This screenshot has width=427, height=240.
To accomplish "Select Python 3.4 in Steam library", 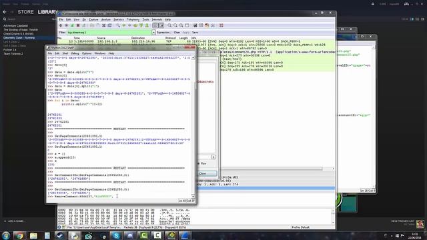I will pyautogui.click(x=10, y=50).
